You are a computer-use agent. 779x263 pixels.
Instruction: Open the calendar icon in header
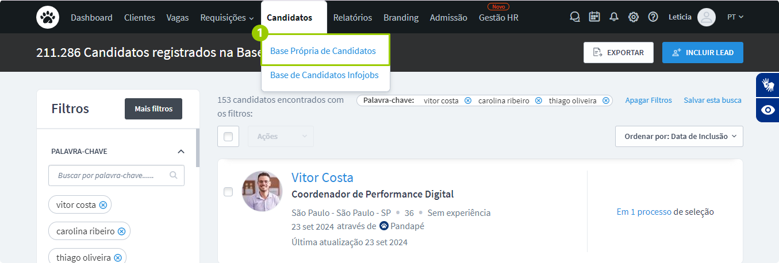tap(594, 17)
